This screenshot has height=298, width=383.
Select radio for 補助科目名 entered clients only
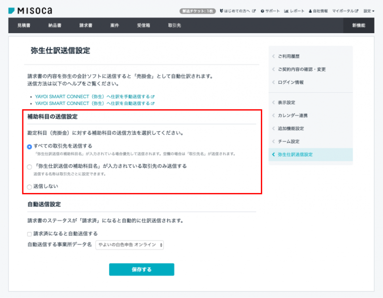[x=29, y=167]
